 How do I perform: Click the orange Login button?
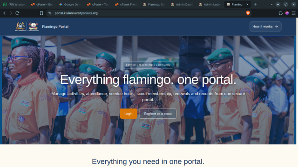(x=129, y=114)
